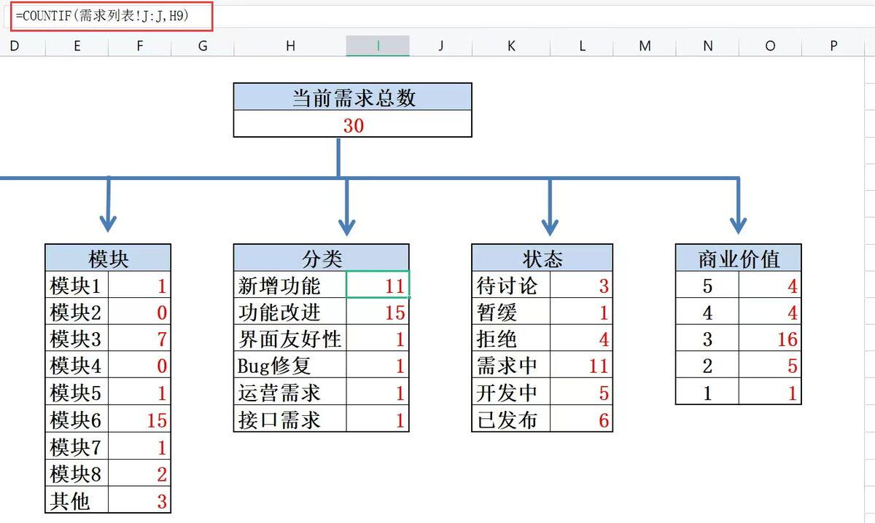Select column N header
This screenshot has width=875, height=523.
pos(707,46)
